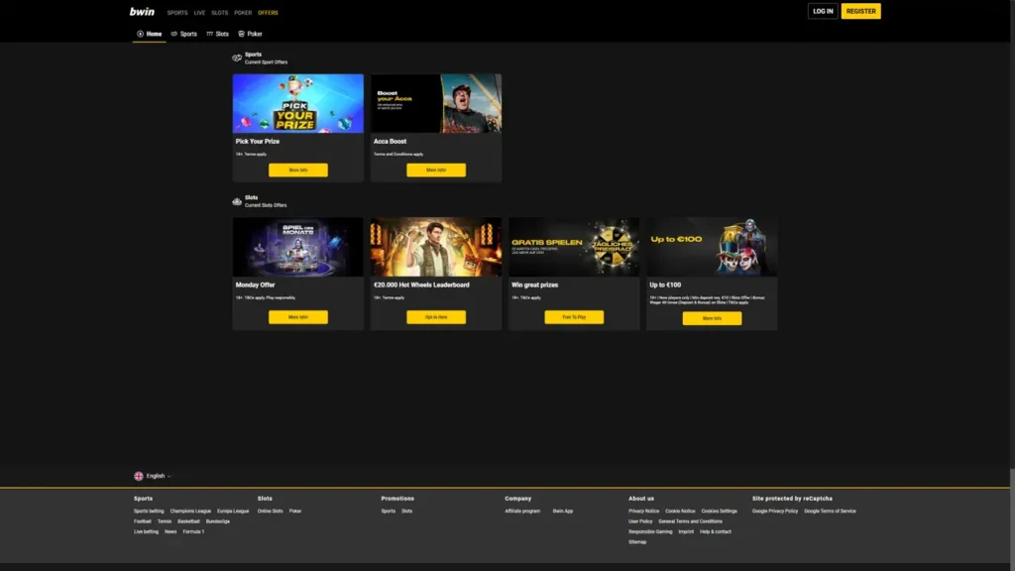Click the Google Terms of Service link
Viewport: 1015px width, 571px height.
(831, 511)
